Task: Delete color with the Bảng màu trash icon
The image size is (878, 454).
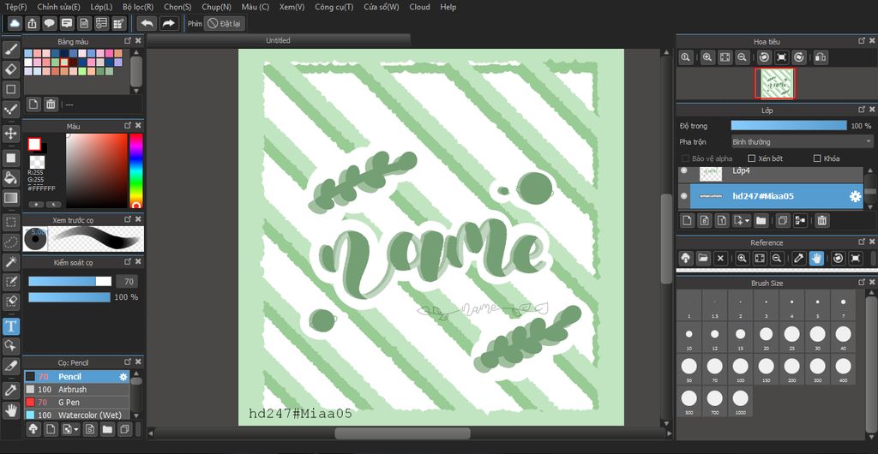Action: click(51, 104)
